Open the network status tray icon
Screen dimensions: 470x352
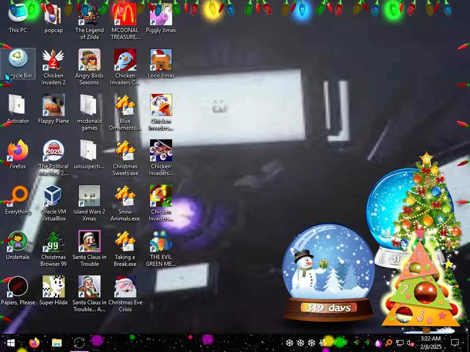(x=400, y=343)
